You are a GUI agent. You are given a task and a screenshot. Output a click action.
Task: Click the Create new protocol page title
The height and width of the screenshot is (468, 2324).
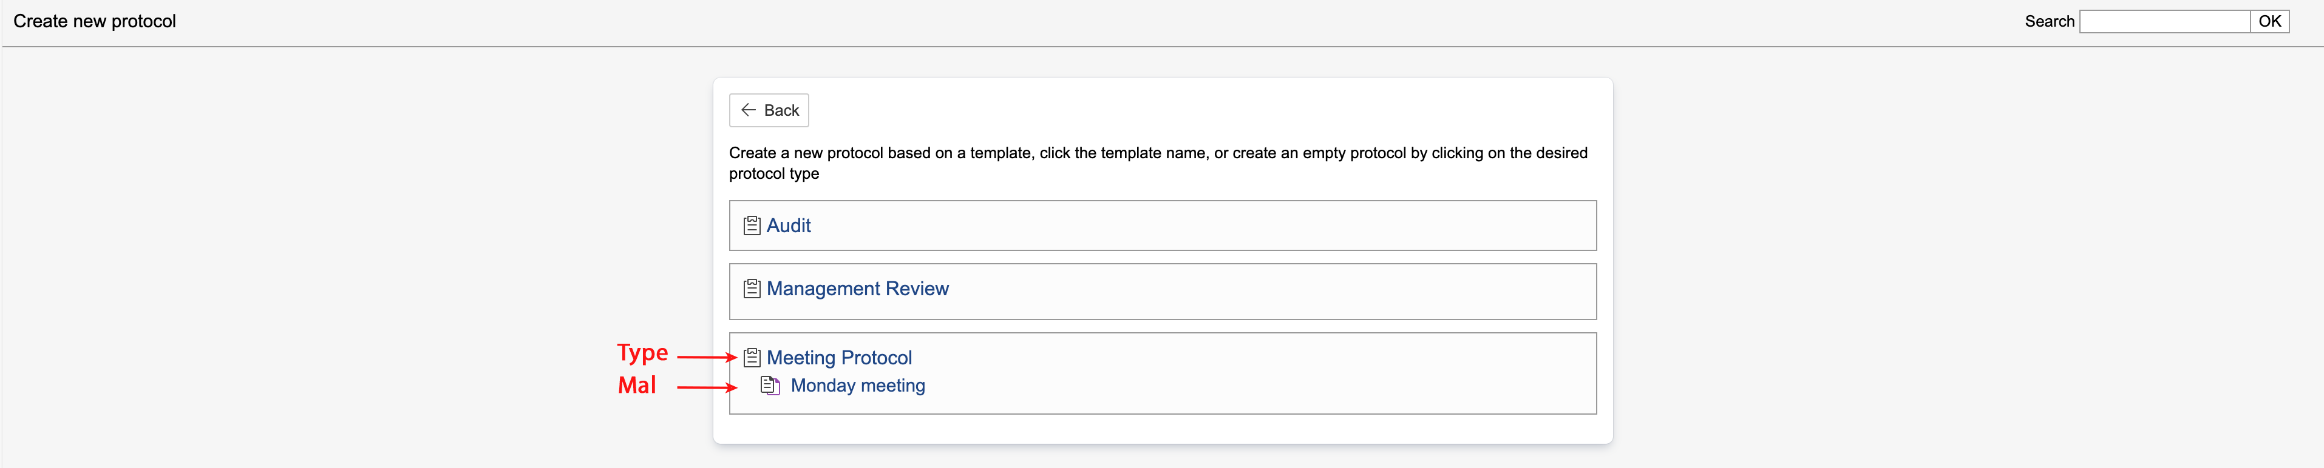click(95, 22)
